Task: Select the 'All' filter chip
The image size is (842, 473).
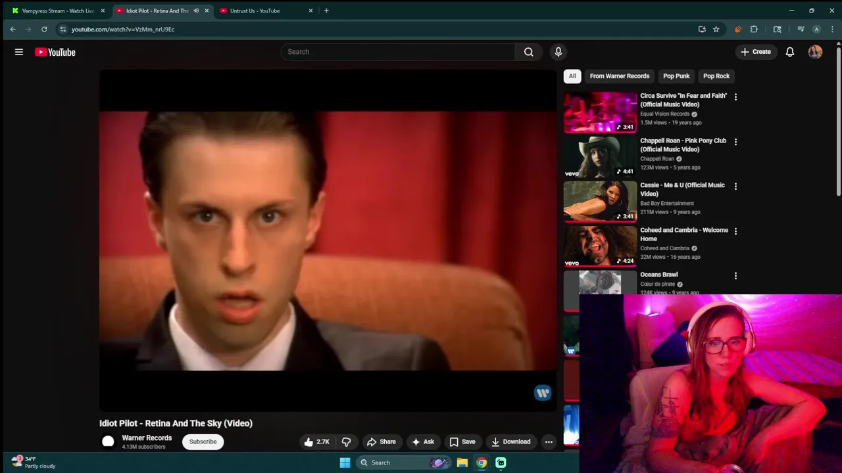Action: point(572,76)
